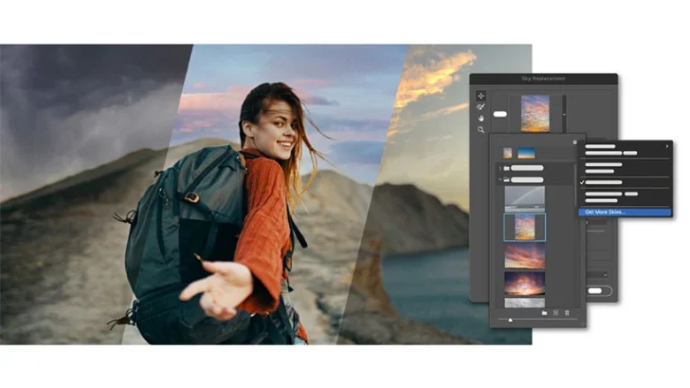Select the Zoom magnifier tool
Viewport: 690px width, 388px height.
pos(480,130)
